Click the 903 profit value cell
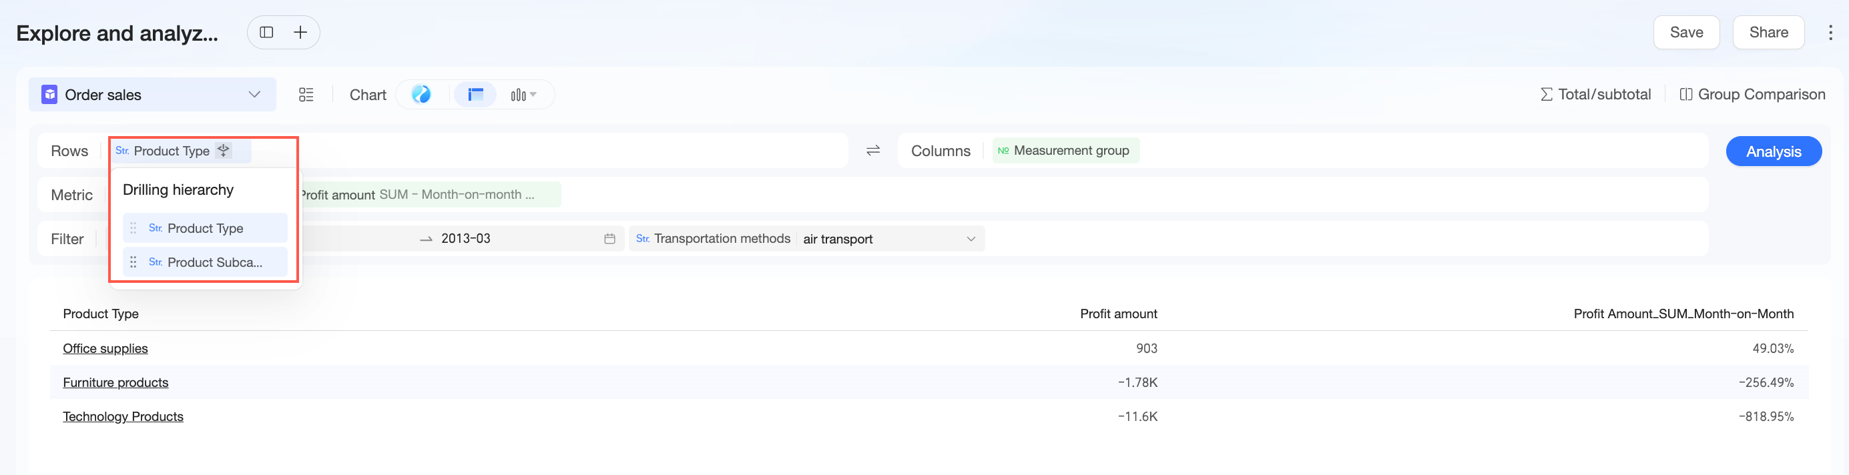Viewport: 1849px width, 475px height. pyautogui.click(x=1146, y=349)
